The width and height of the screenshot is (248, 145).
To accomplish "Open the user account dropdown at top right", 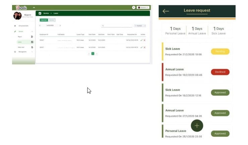I will [x=143, y=7].
